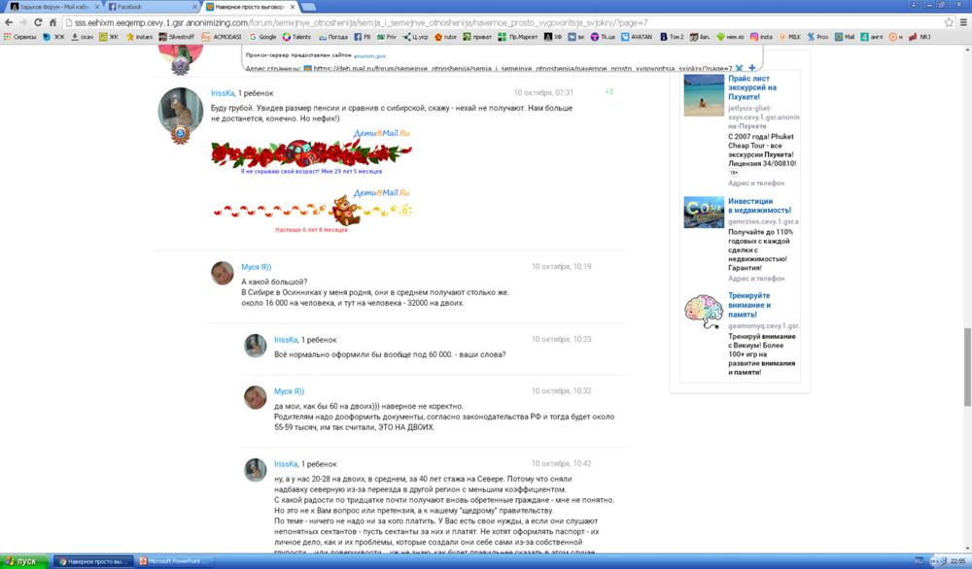This screenshot has height=569, width=972.
Task: Select the Наверное просто выговор tab
Action: (x=251, y=7)
